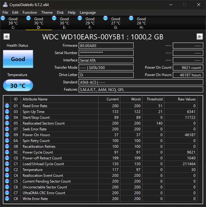The height and width of the screenshot is (207, 206).
Task: Select drive E: tab
Action: point(64,23)
